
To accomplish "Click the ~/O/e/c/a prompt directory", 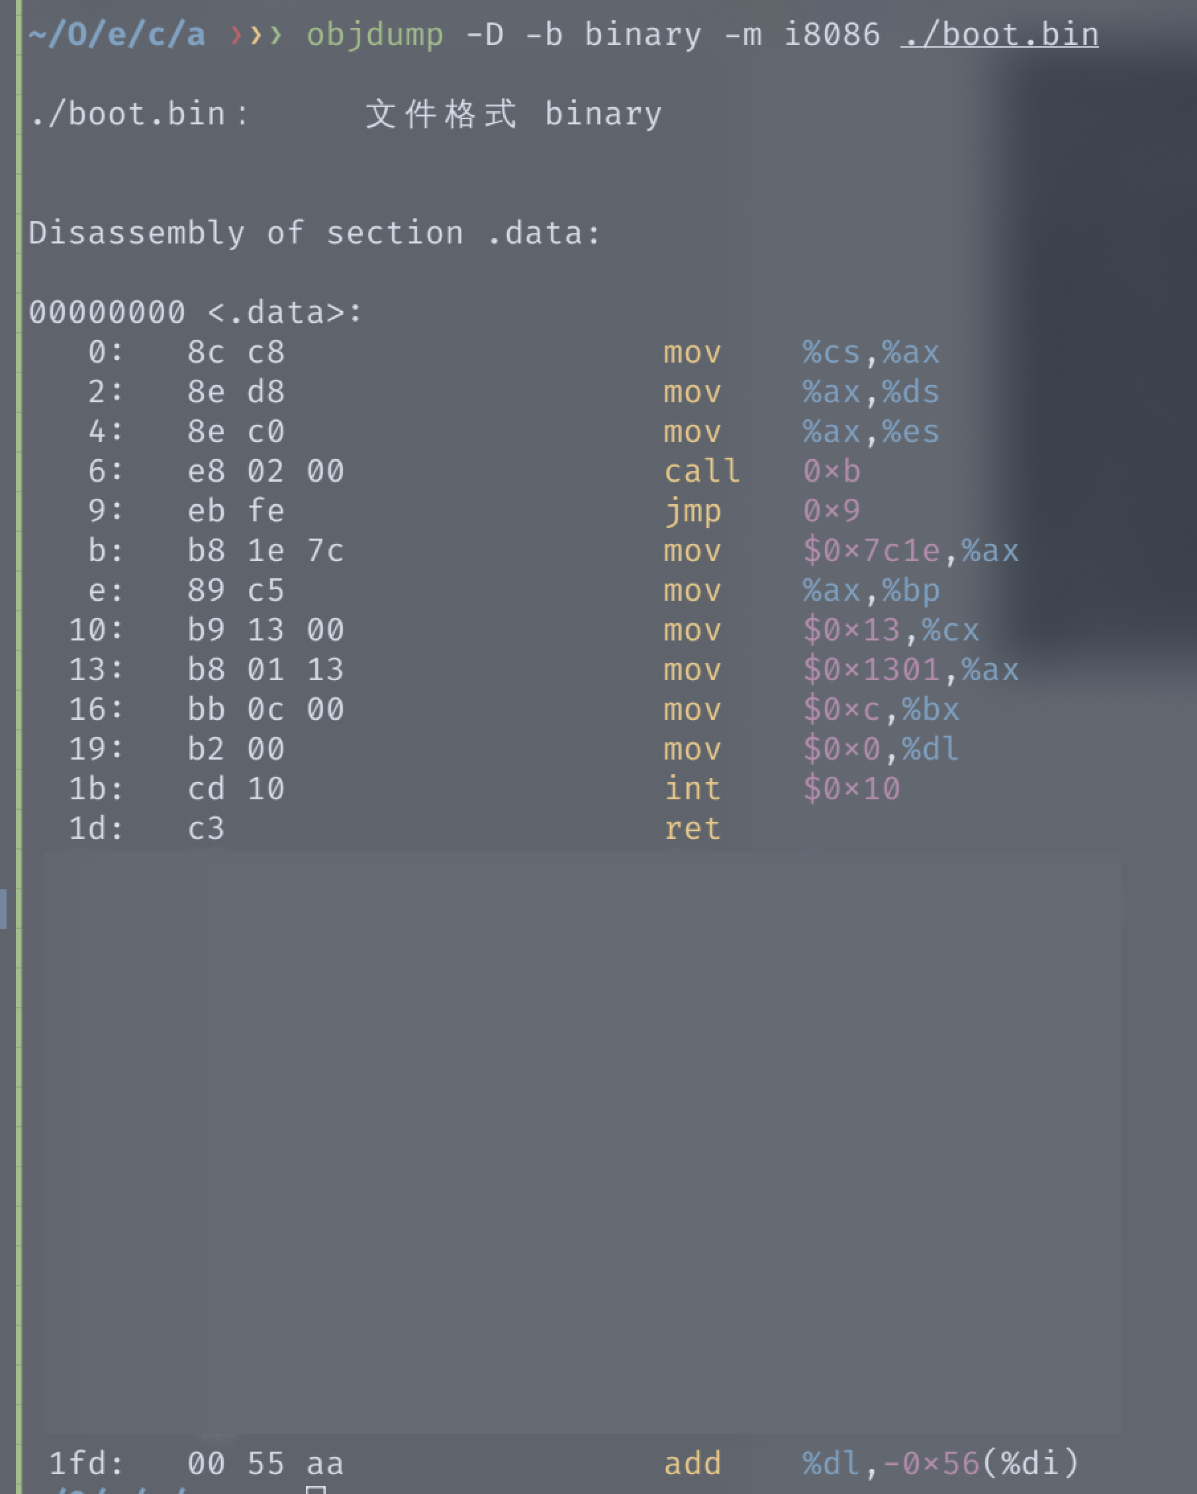I will [x=117, y=34].
